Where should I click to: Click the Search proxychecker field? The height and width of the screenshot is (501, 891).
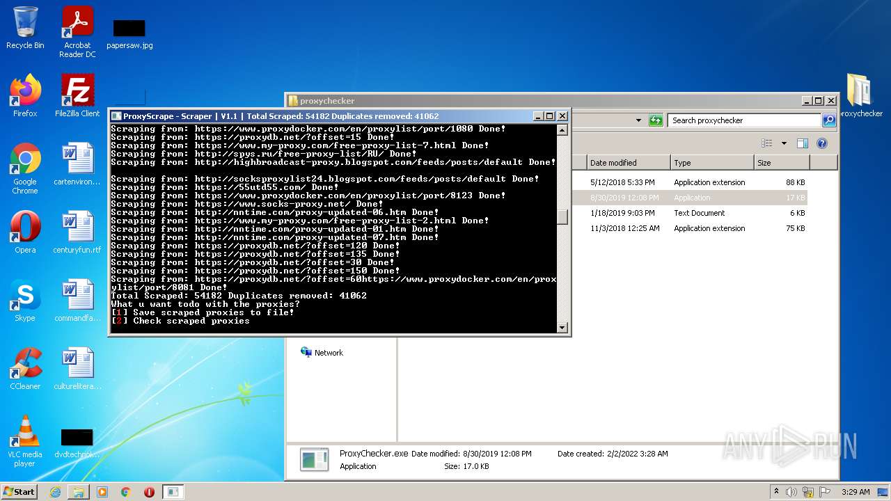click(744, 120)
